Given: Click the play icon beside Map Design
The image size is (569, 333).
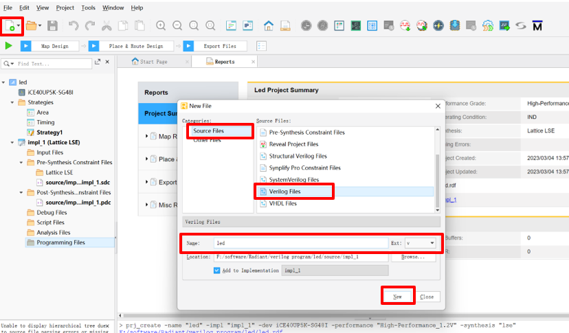Looking at the screenshot, I should 25,46.
